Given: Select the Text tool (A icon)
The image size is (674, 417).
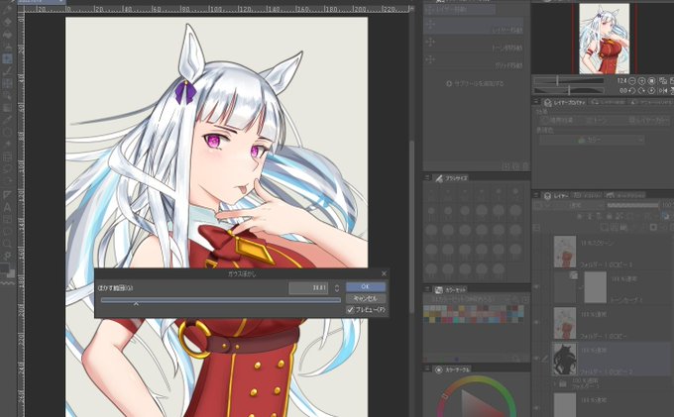Looking at the screenshot, I should [x=7, y=207].
